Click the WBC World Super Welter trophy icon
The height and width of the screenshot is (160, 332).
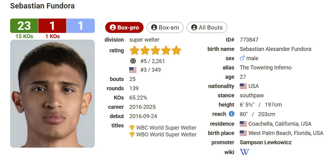pyautogui.click(x=132, y=128)
